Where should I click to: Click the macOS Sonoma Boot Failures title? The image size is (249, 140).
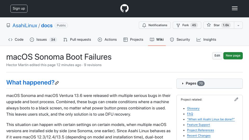click(x=59, y=57)
